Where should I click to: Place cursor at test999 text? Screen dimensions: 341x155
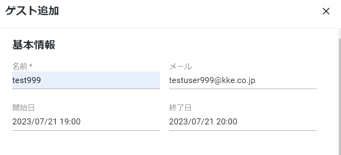tap(27, 80)
